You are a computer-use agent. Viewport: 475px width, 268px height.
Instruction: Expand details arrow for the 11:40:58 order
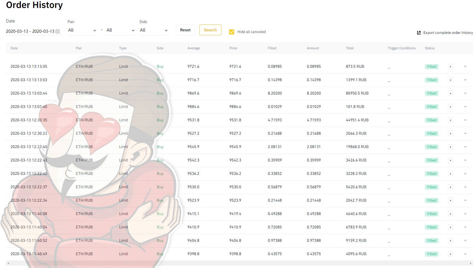pyautogui.click(x=465, y=214)
